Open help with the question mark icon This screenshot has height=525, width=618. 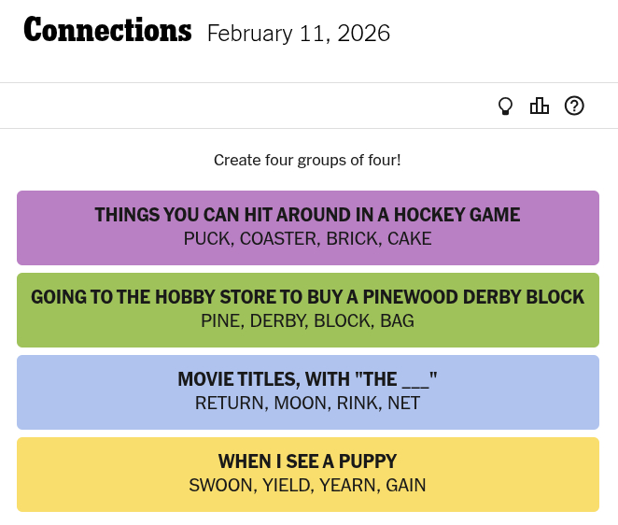[x=574, y=106]
